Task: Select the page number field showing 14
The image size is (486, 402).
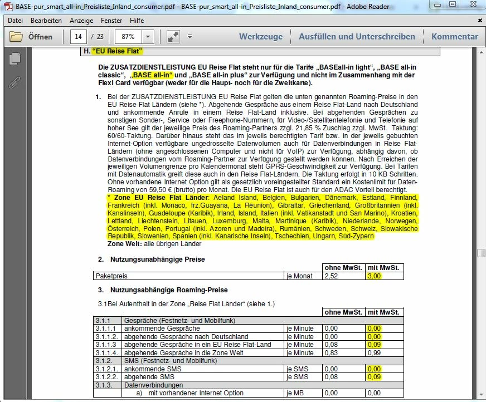Action: pos(78,37)
